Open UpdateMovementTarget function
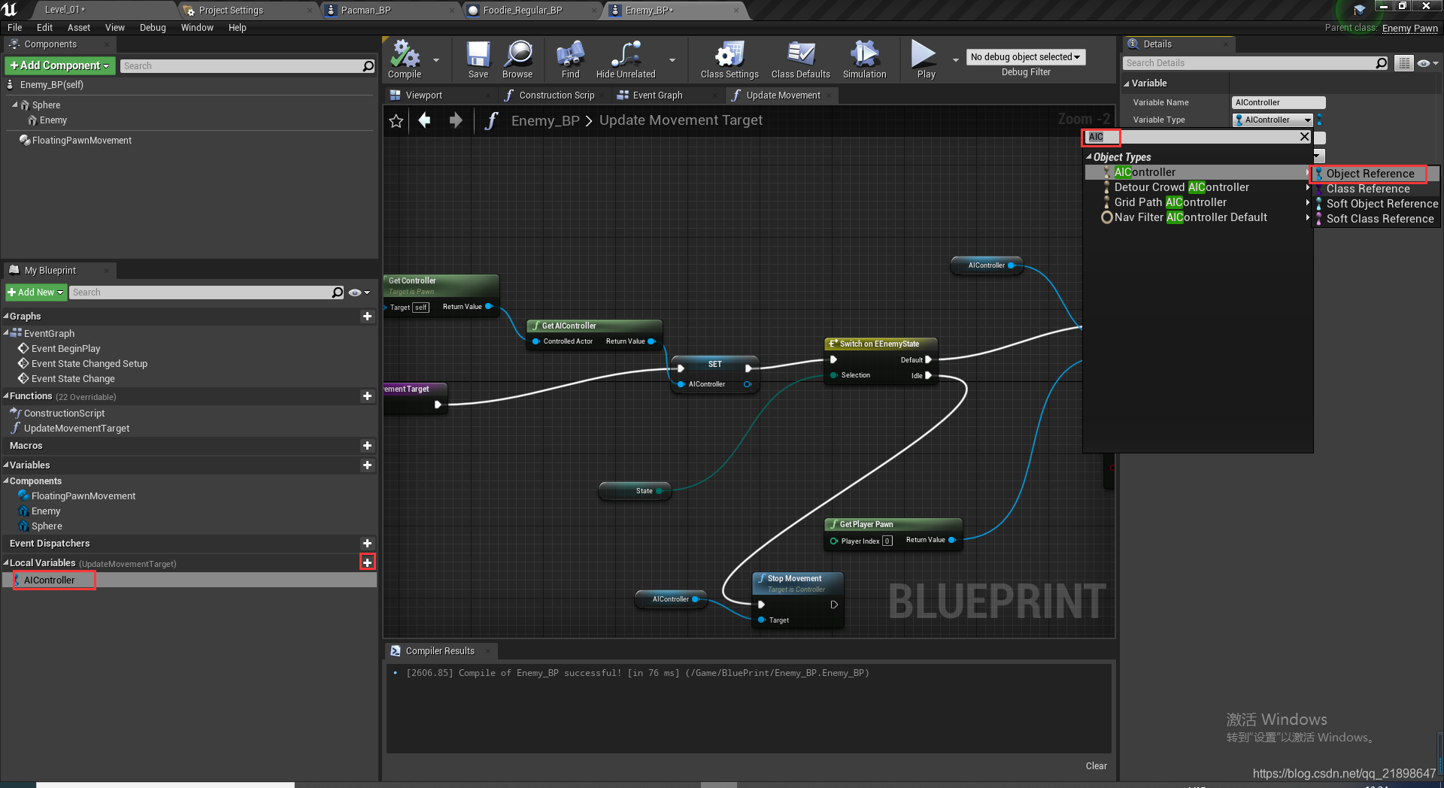 (77, 429)
